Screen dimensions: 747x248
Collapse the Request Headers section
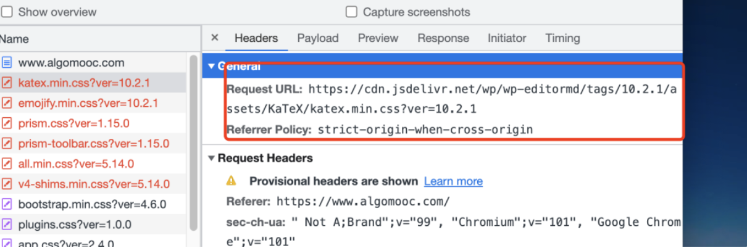pos(212,159)
